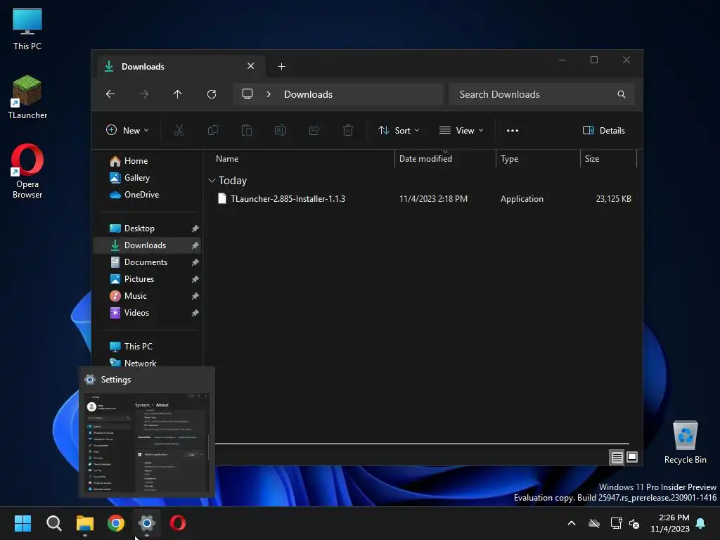Go back with the left arrow
The height and width of the screenshot is (540, 720).
pos(110,94)
